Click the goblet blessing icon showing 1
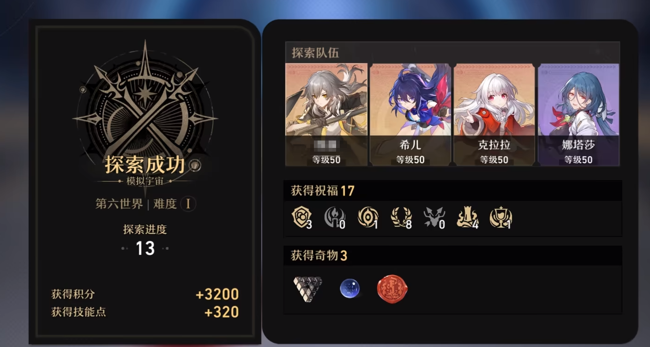Screen dimensions: 650x347 tap(501, 217)
